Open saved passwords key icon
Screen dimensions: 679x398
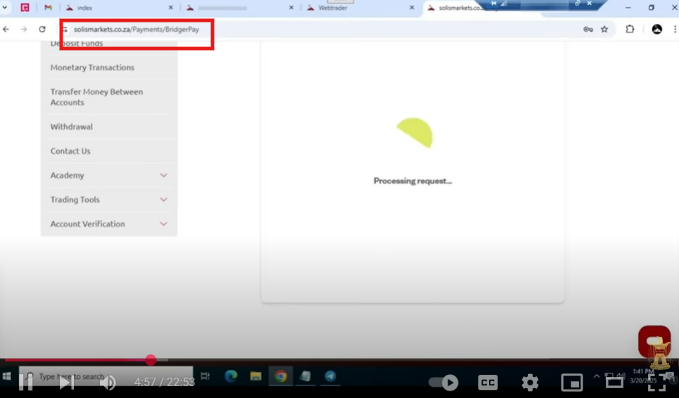tap(588, 30)
